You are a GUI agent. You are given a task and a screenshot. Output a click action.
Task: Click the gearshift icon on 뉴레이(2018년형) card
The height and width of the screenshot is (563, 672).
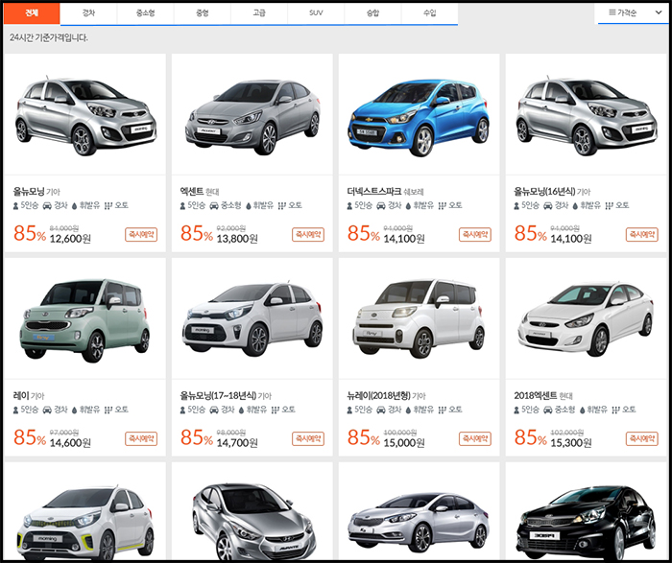[442, 411]
